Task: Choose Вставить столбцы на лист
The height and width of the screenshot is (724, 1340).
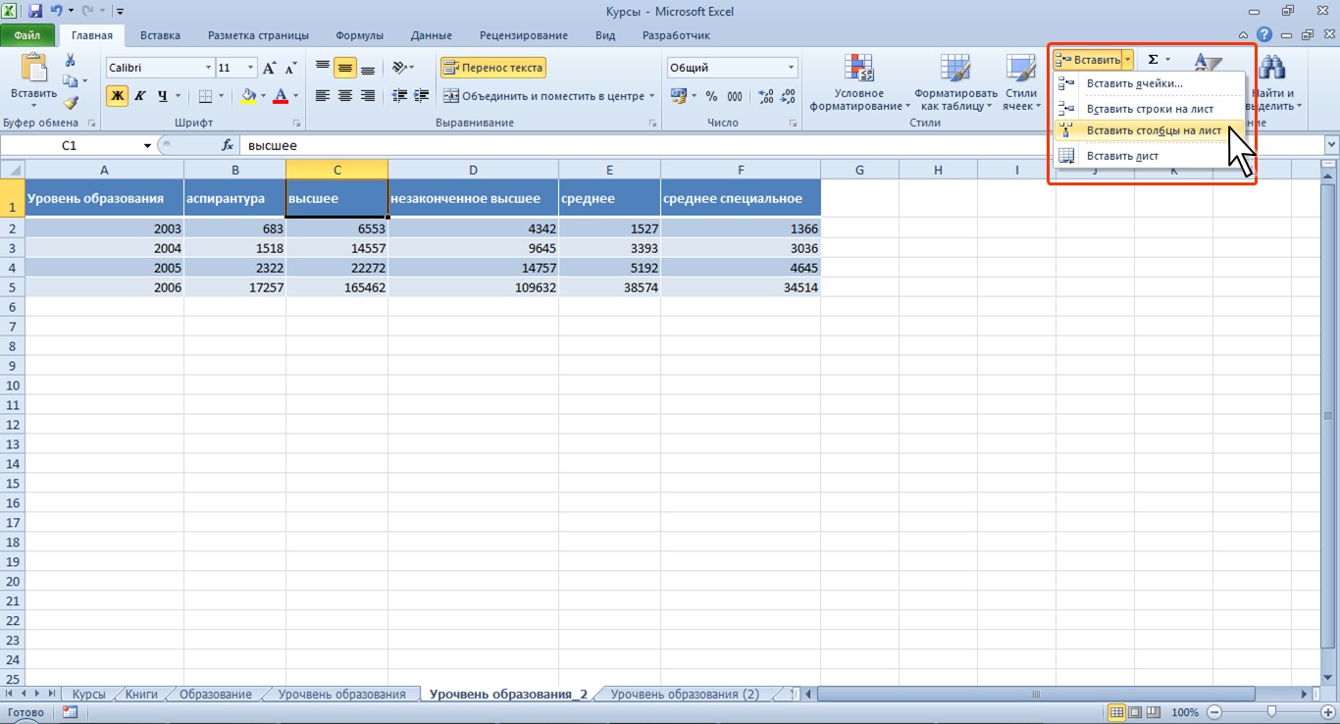Action: (1148, 130)
